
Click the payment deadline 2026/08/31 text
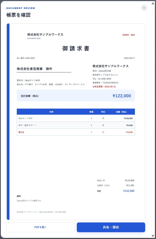click(104, 87)
